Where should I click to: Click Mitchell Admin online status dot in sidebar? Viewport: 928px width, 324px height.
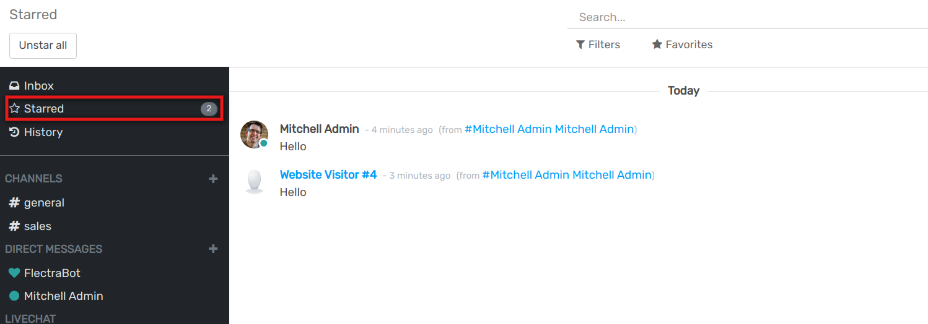click(x=14, y=296)
